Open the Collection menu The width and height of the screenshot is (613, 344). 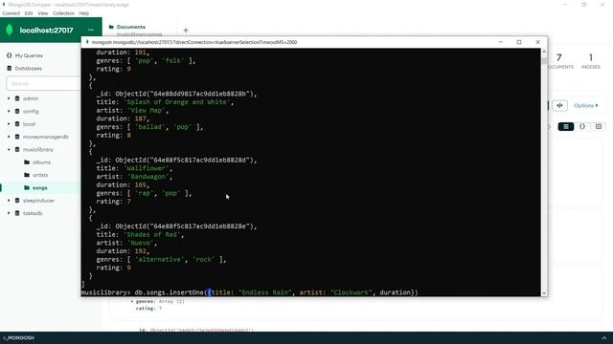pyautogui.click(x=63, y=13)
